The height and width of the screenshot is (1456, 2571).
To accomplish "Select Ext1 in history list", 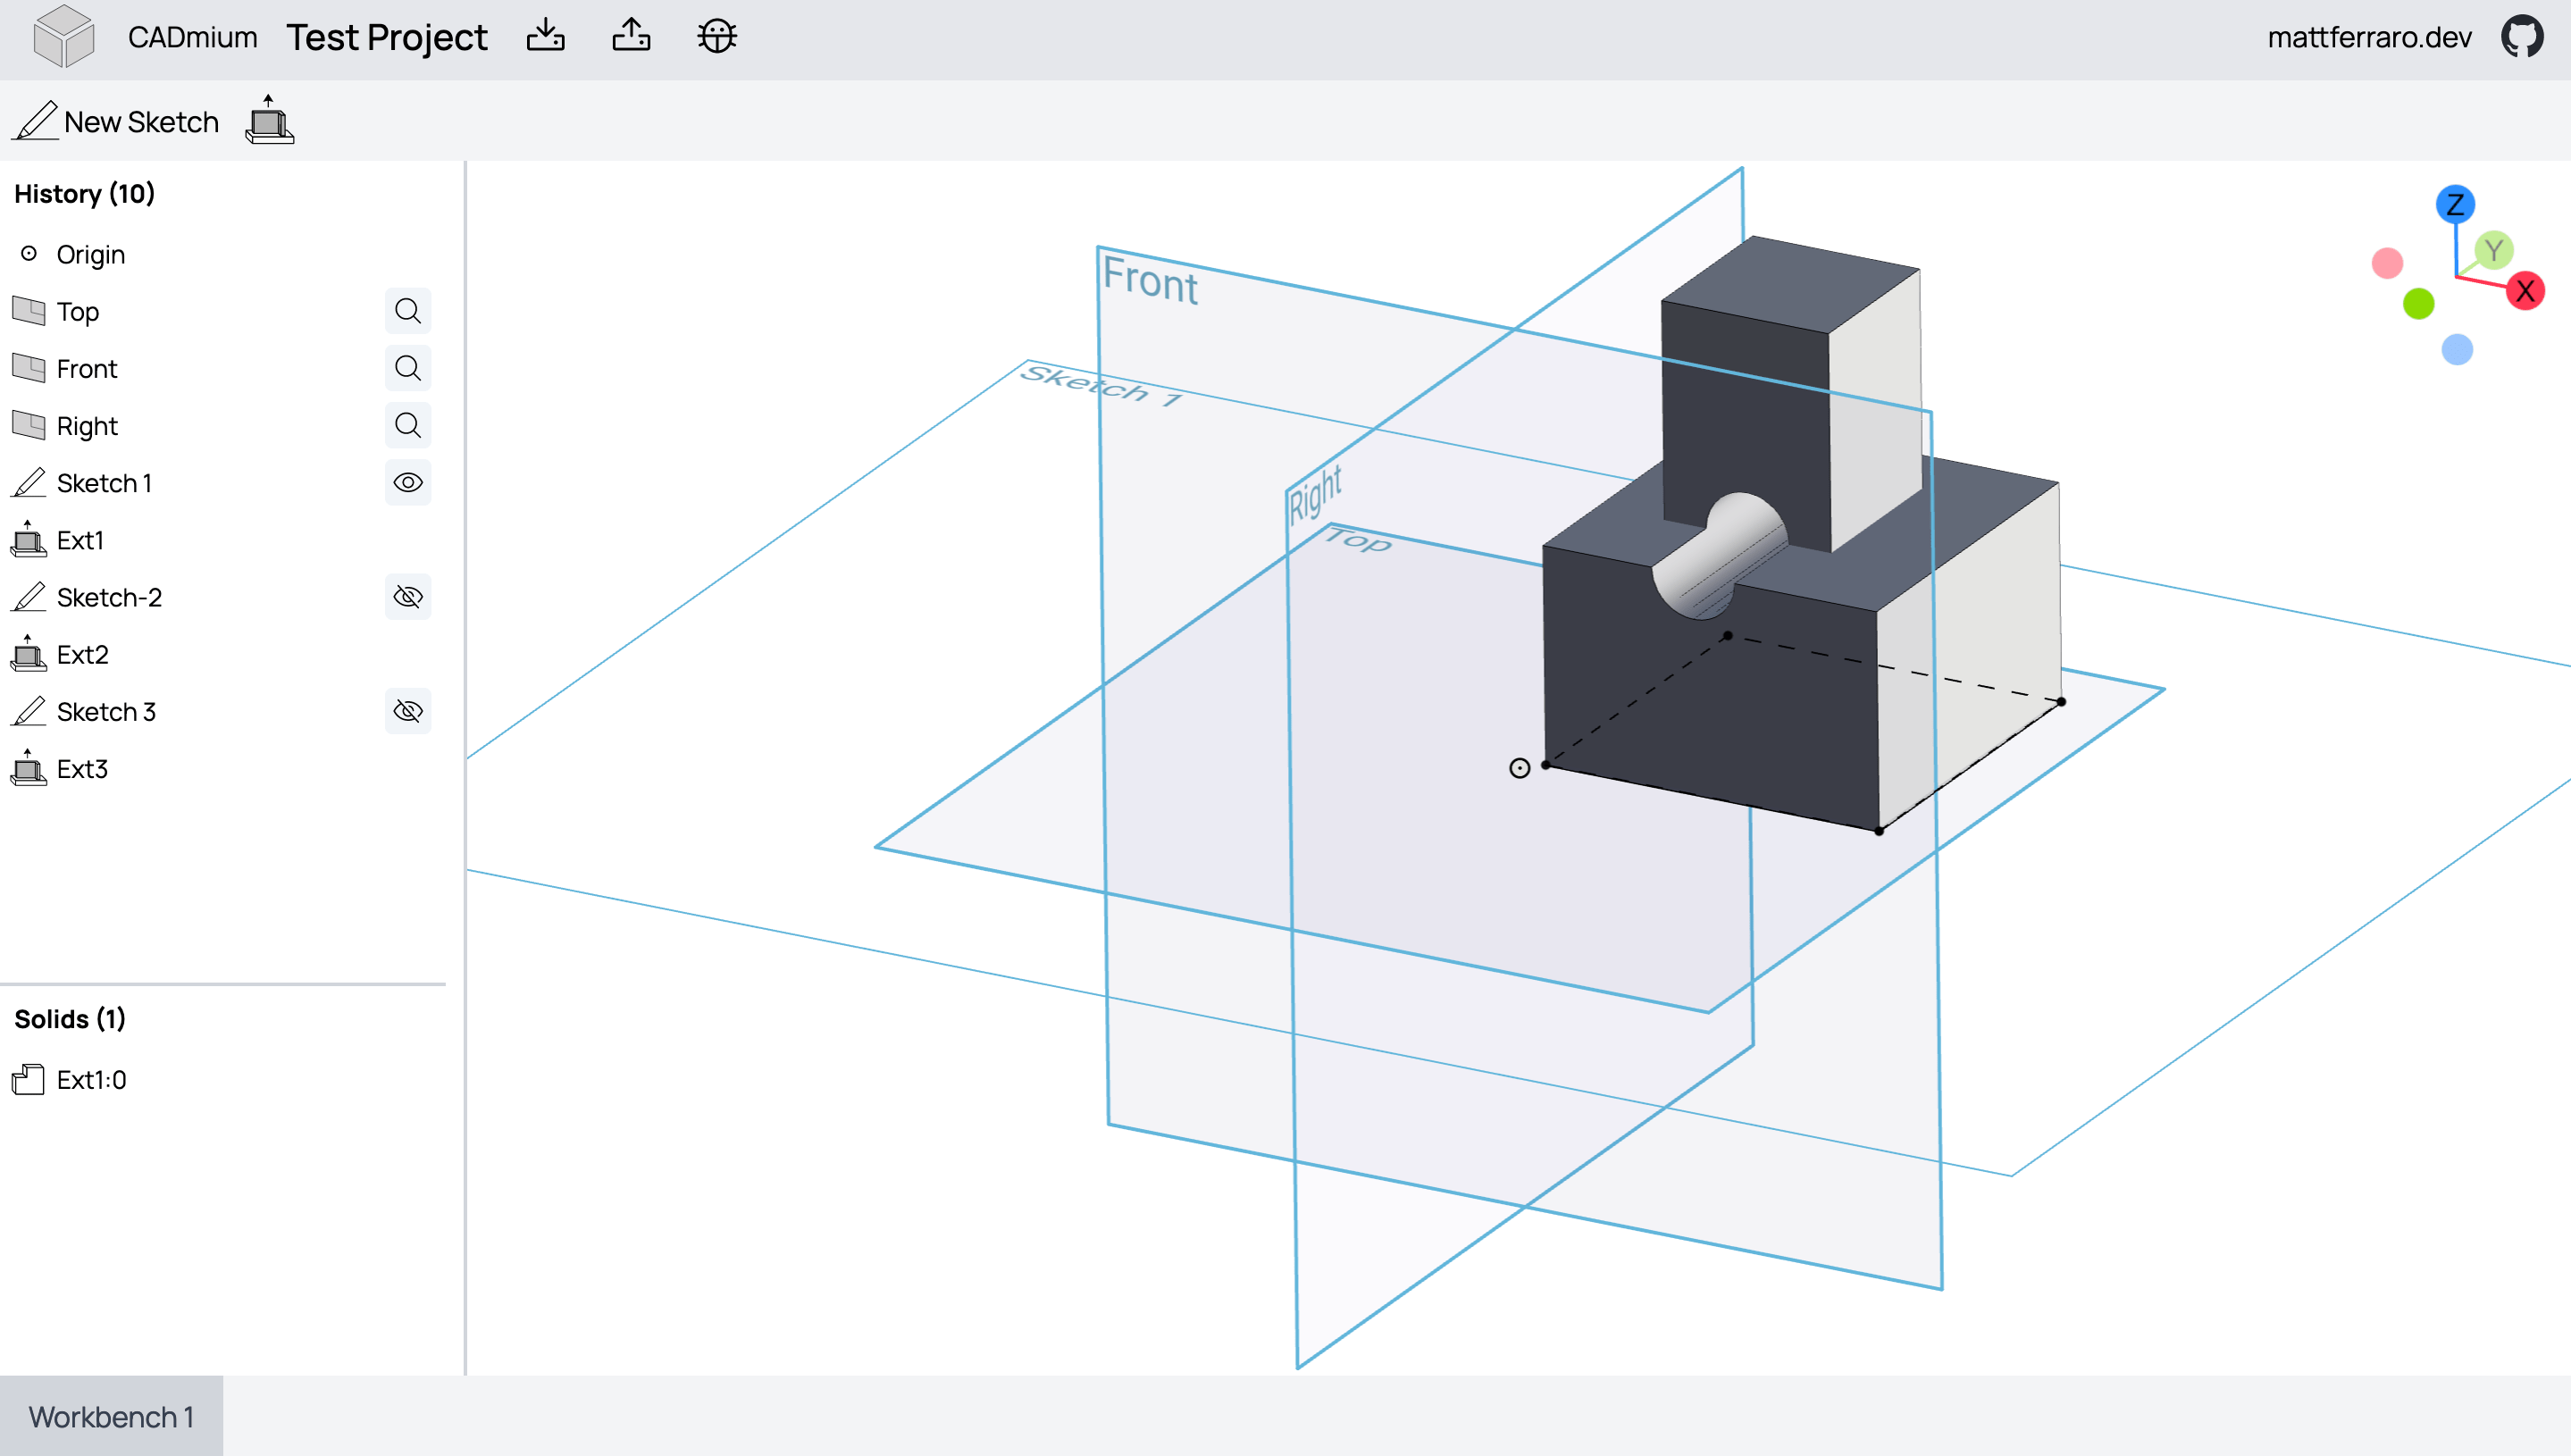I will [80, 540].
